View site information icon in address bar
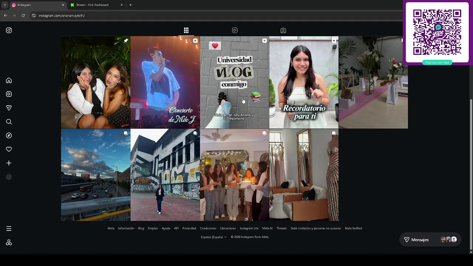Image resolution: width=473 pixels, height=266 pixels. (x=34, y=16)
